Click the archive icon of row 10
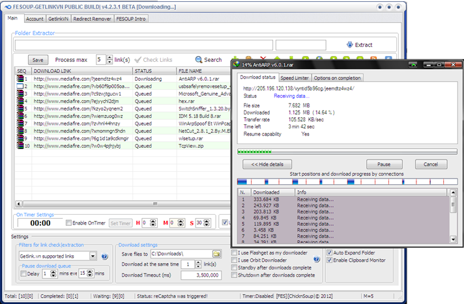 coord(20,146)
